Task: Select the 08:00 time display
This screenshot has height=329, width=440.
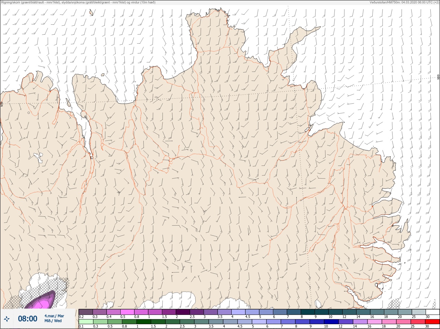Action: (27, 319)
